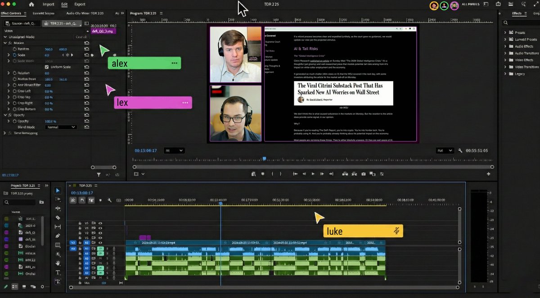
Task: Click the Lift button in Program monitor
Action: click(345, 174)
